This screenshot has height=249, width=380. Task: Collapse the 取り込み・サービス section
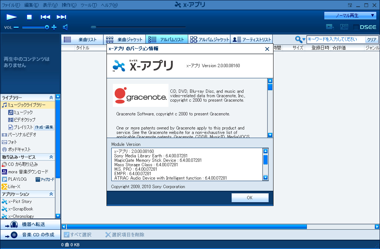point(51,157)
